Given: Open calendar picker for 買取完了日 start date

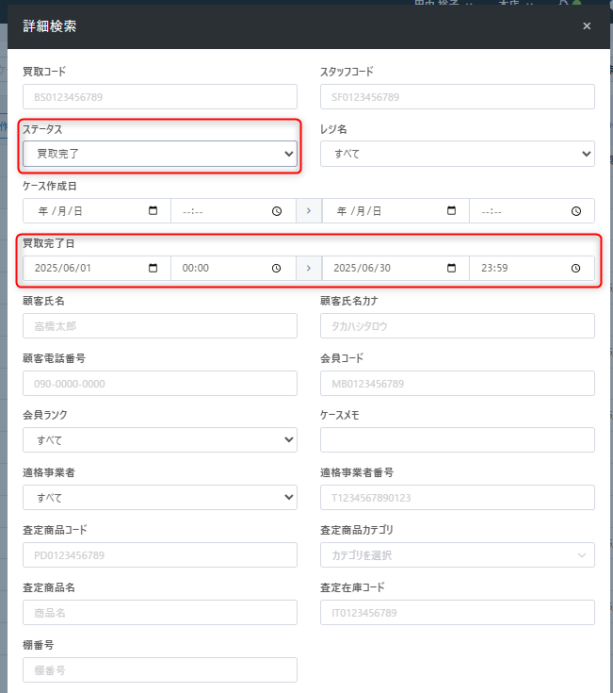Looking at the screenshot, I should [x=153, y=269].
